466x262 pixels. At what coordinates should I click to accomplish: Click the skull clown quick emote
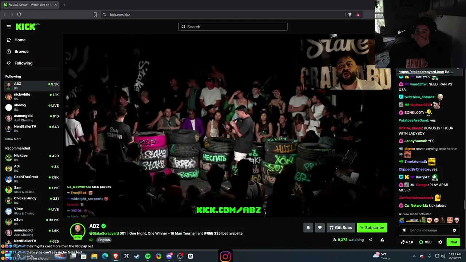[x=457, y=220]
